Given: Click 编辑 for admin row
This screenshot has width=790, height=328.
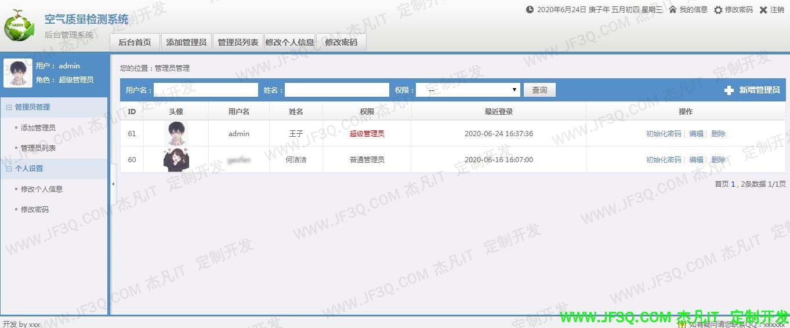Looking at the screenshot, I should pos(696,134).
